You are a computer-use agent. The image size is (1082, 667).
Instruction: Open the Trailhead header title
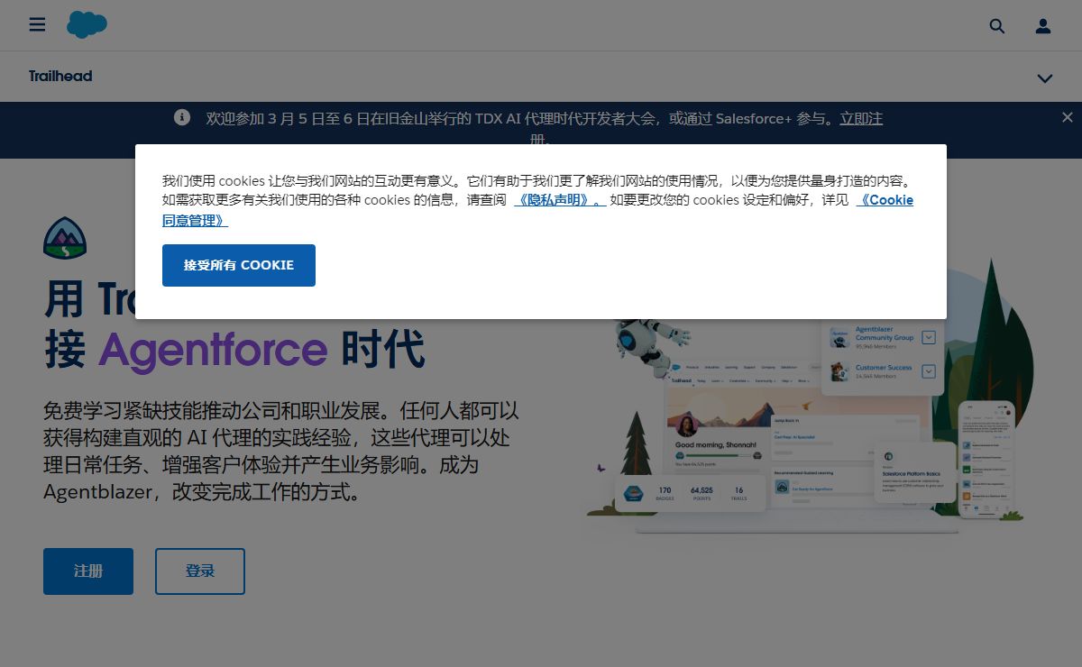coord(60,77)
